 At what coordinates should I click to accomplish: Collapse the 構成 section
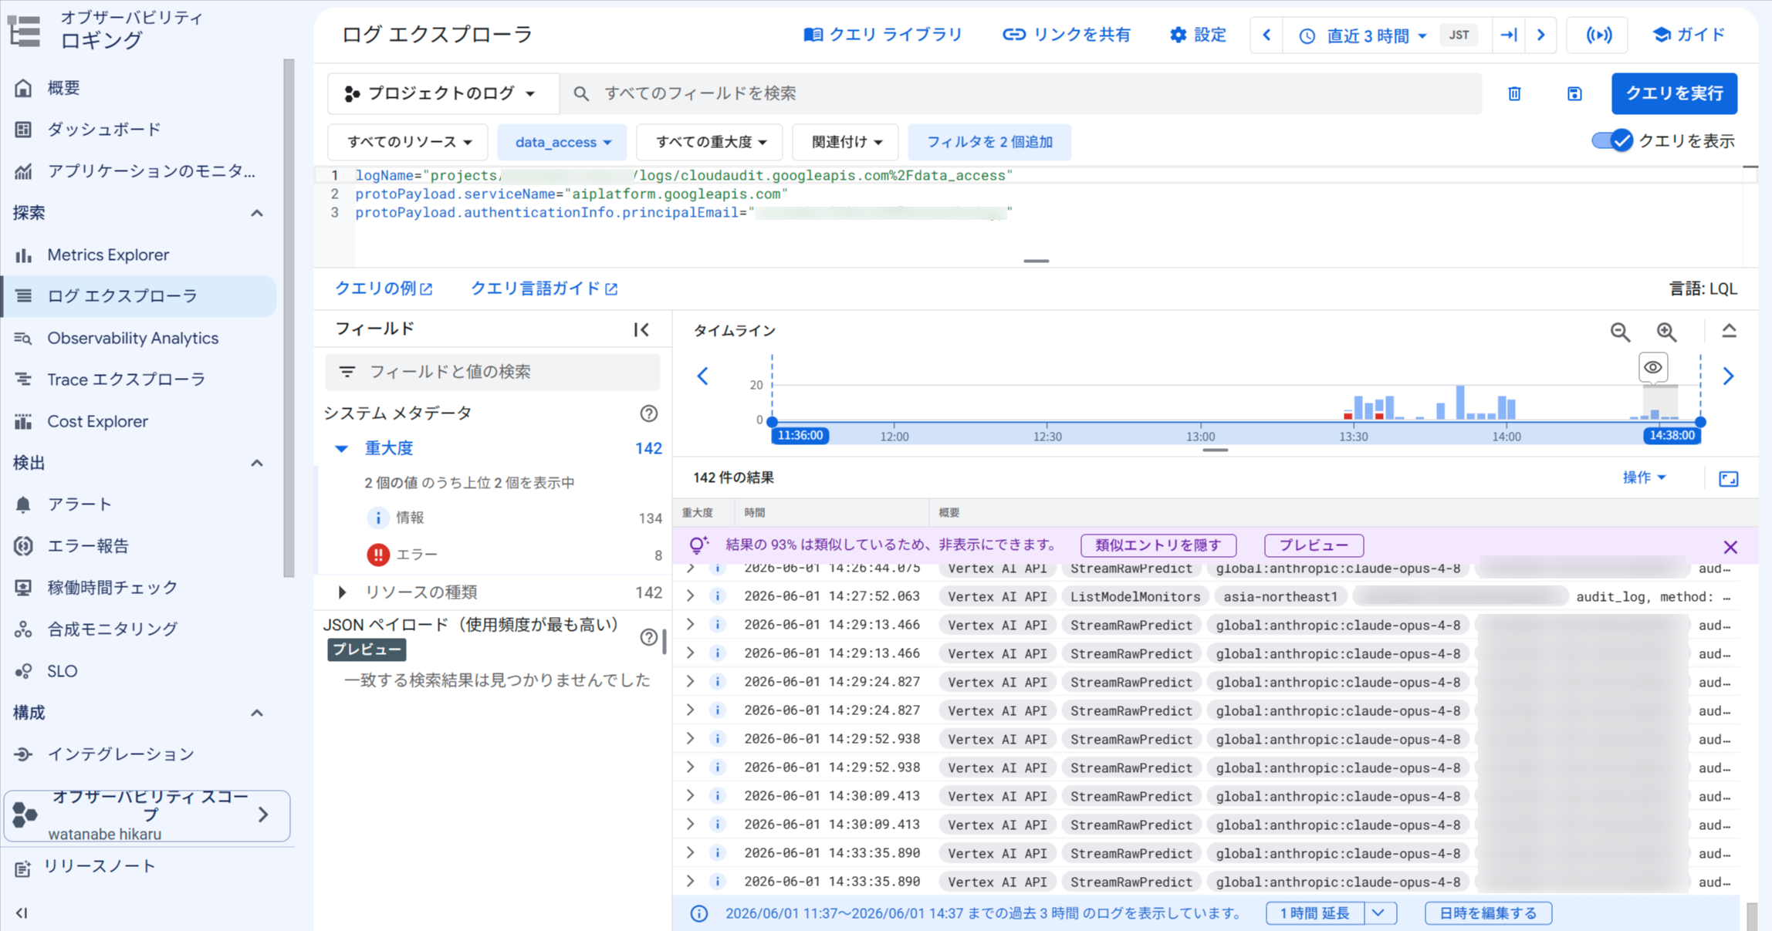click(257, 713)
